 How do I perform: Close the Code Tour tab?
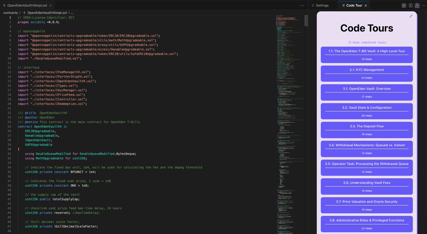[366, 6]
